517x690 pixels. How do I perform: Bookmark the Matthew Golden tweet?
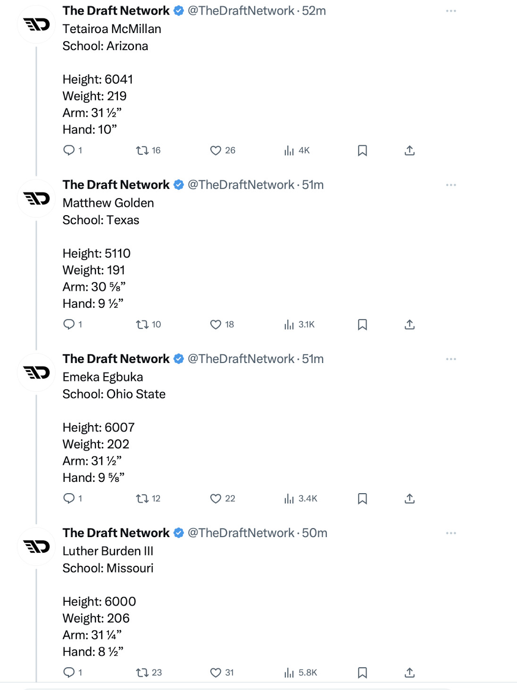(362, 325)
